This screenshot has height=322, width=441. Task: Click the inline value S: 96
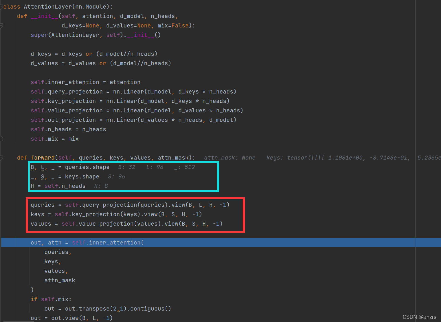[116, 176]
